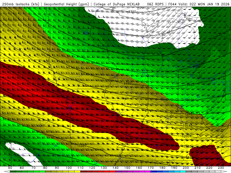Click the 80 value on the color scale

coord(45,168)
